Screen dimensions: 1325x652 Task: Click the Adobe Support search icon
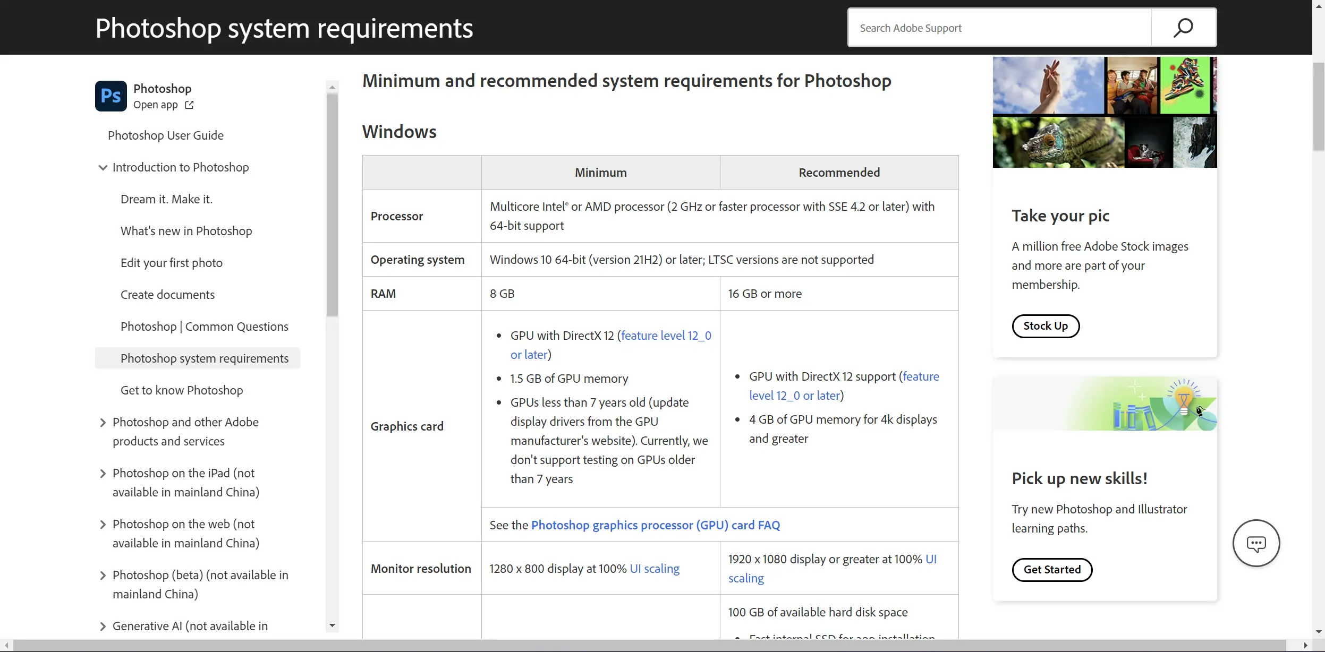(1183, 28)
